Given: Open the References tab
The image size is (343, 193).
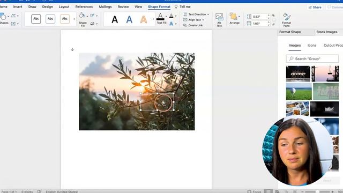Looking at the screenshot, I should click(x=84, y=7).
